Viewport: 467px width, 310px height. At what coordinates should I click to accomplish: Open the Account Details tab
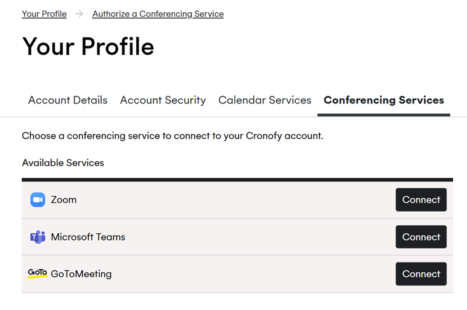[x=68, y=100]
